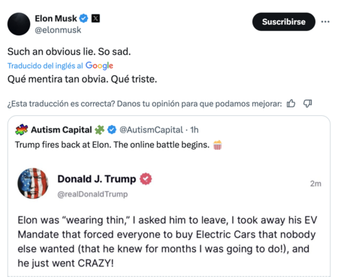Open the three-dot more options menu
The image size is (338, 277).
pos(325,22)
